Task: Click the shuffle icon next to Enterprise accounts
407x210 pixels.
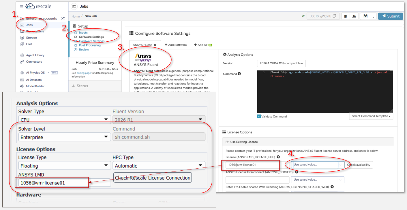Action: [63, 18]
